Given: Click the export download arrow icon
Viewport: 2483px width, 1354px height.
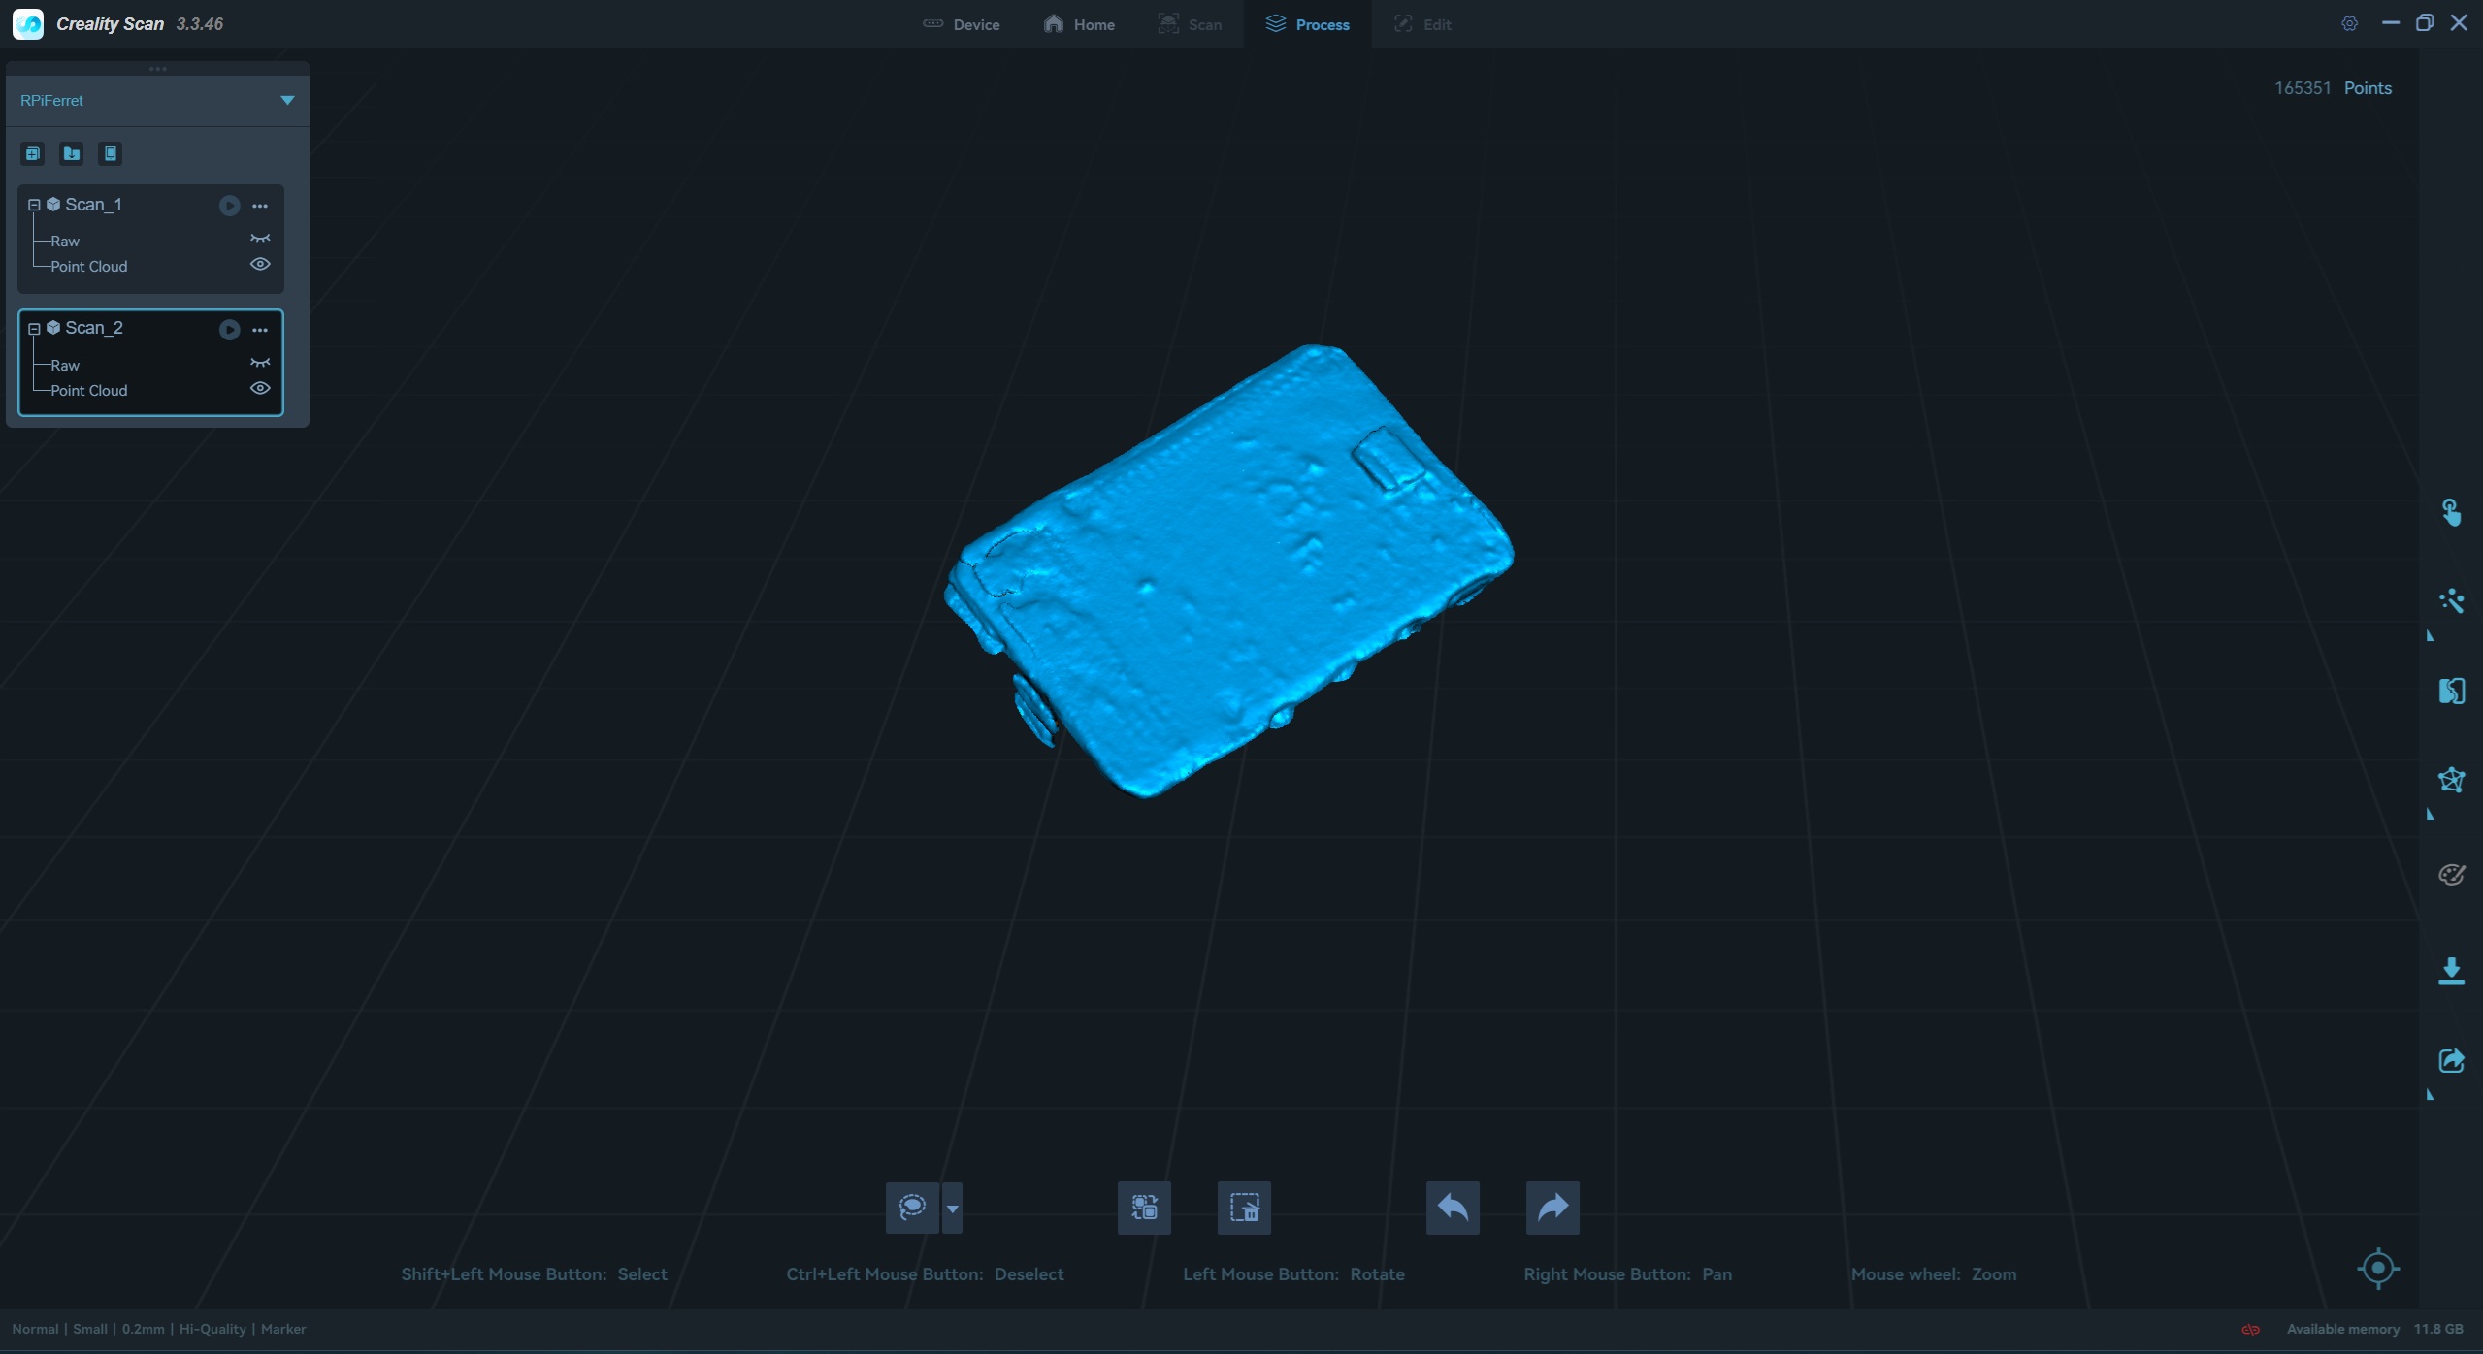Looking at the screenshot, I should 2451,971.
